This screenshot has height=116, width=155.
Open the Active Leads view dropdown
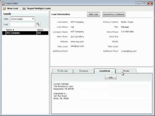22,19
